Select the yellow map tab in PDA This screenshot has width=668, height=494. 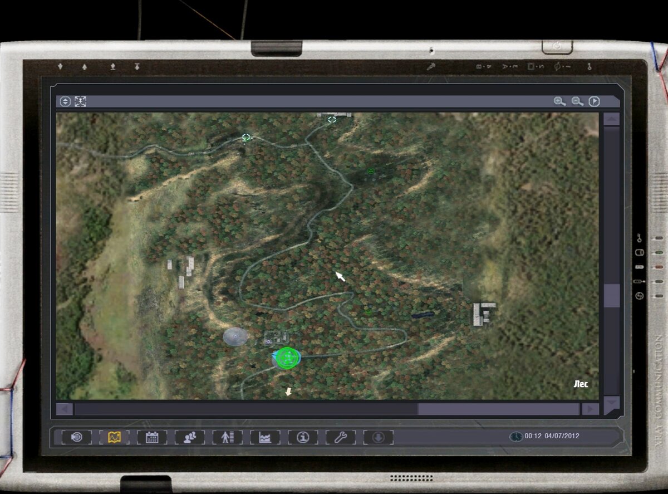point(114,437)
